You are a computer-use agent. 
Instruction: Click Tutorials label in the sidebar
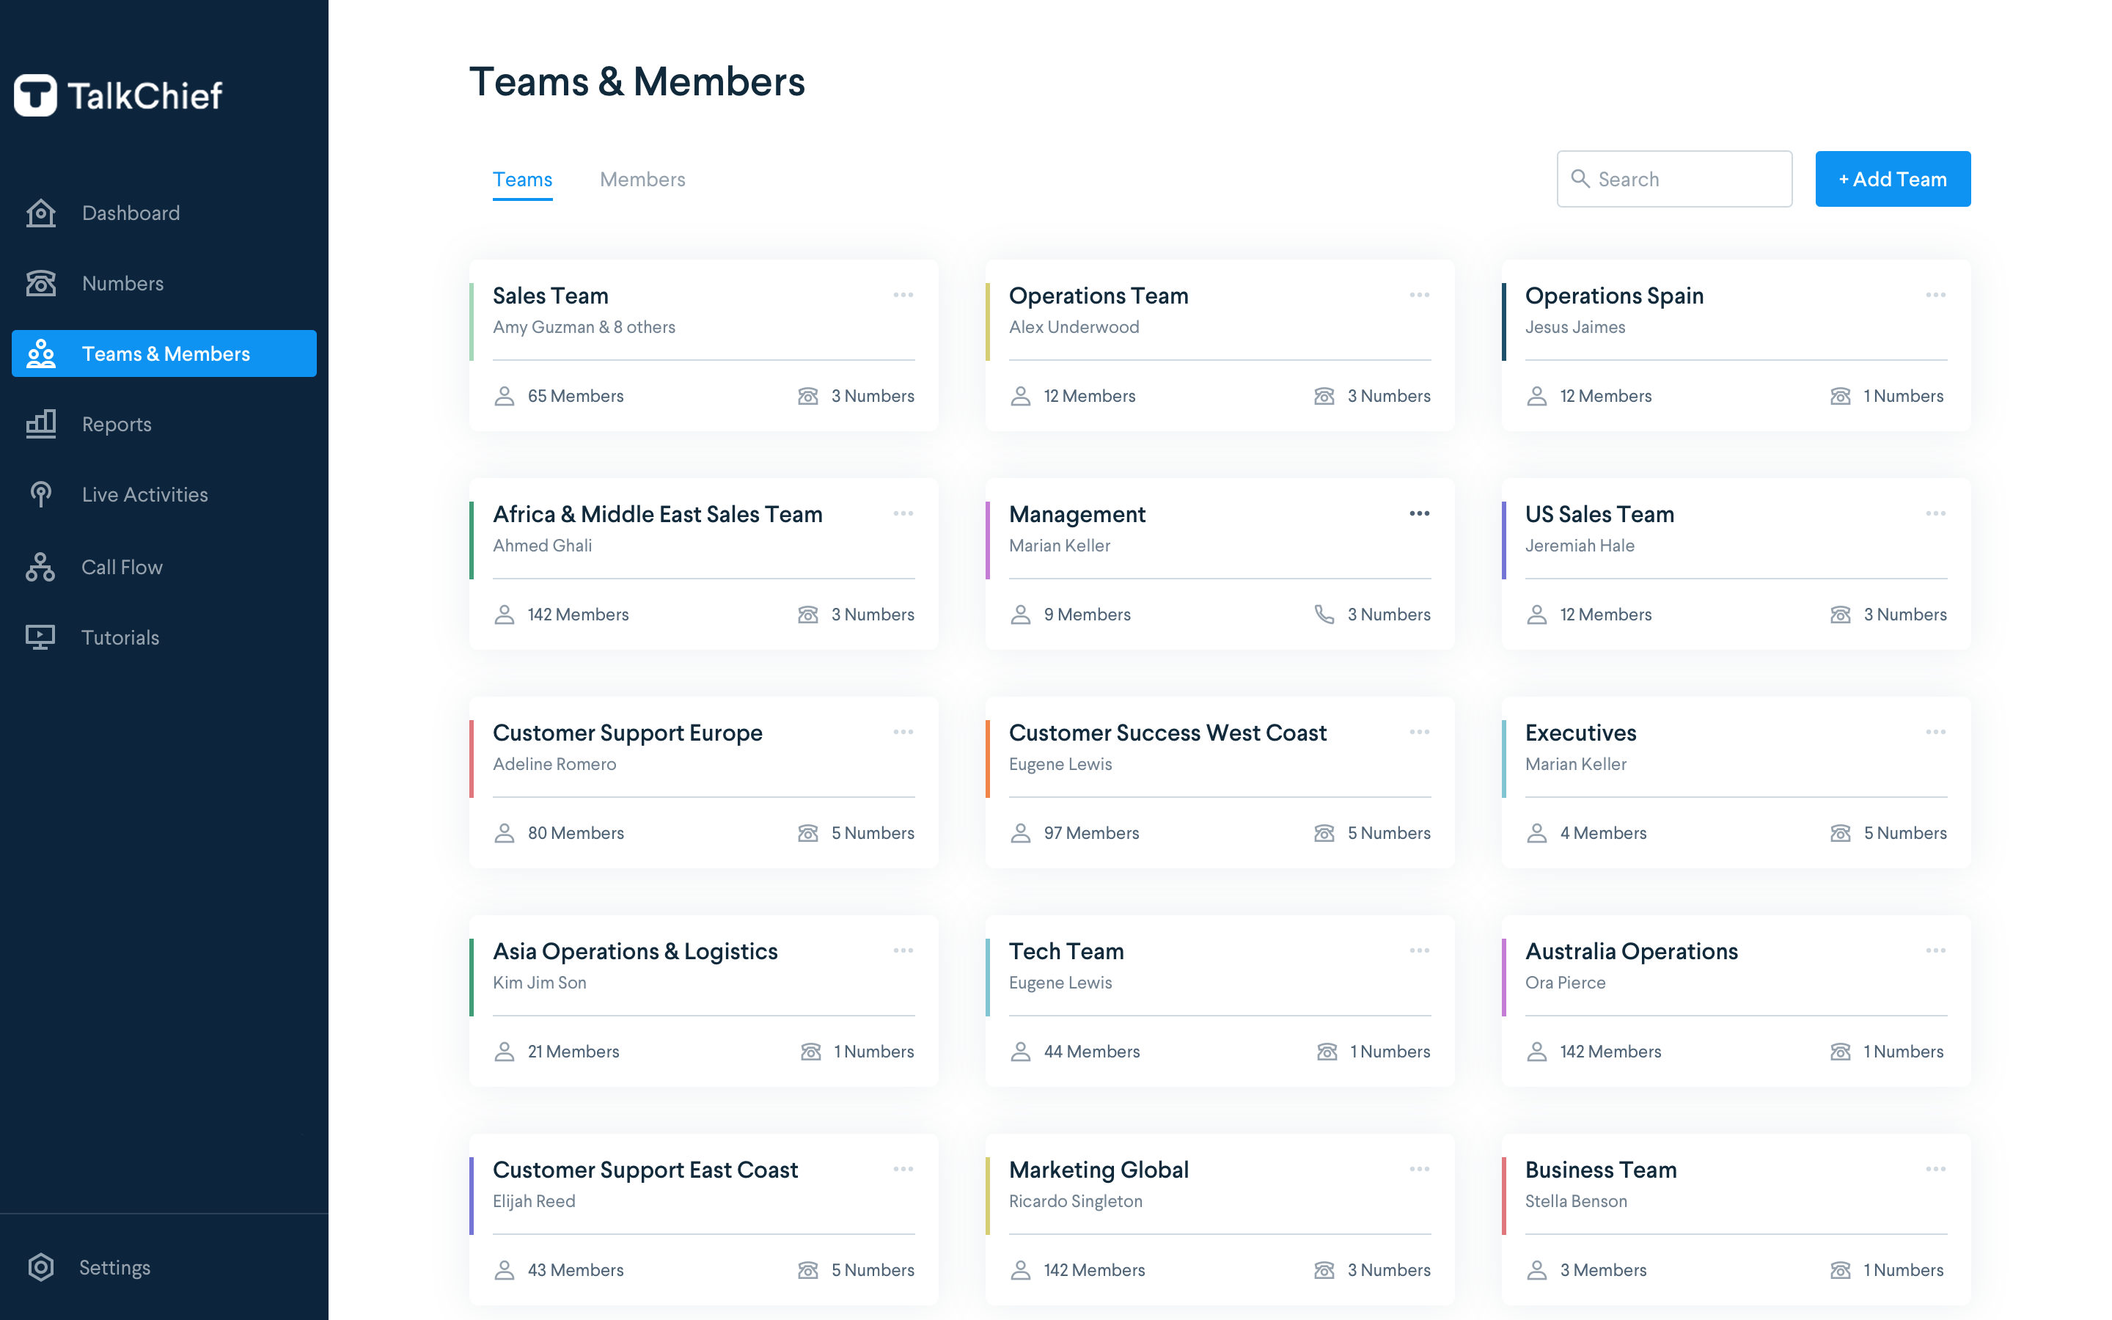tap(120, 637)
